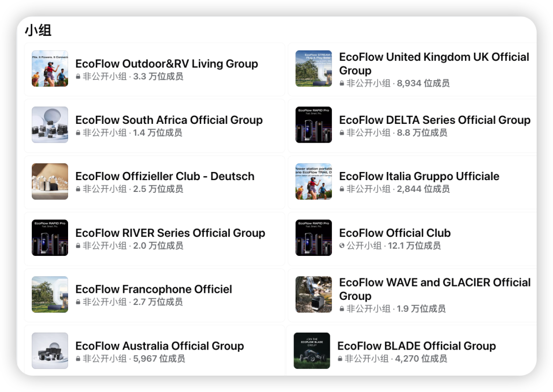Click EcoFlow South Africa Official Group title
This screenshot has height=392, width=553.
pos(169,120)
